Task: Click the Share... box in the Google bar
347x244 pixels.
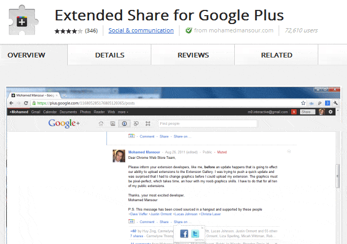Action: coord(307,112)
